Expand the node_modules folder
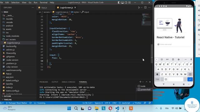The image size is (200, 112). pyautogui.click(x=12, y=36)
